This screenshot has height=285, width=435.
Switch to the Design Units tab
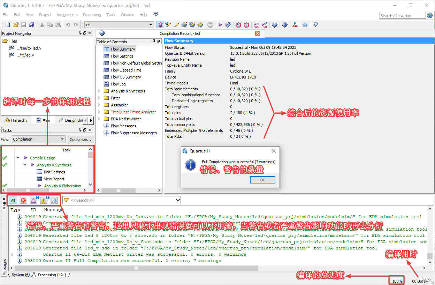click(x=71, y=120)
